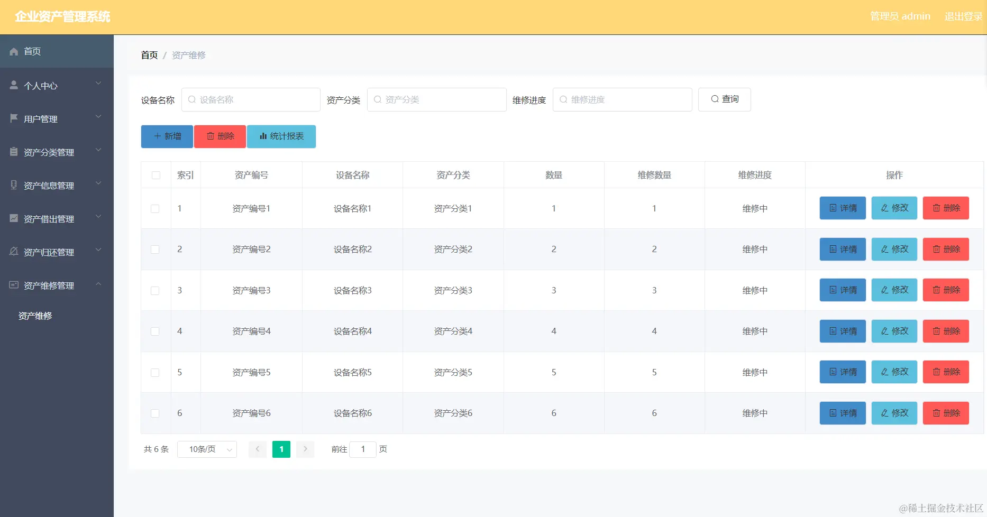Open details of 资产编号6
This screenshot has width=987, height=517.
(843, 413)
